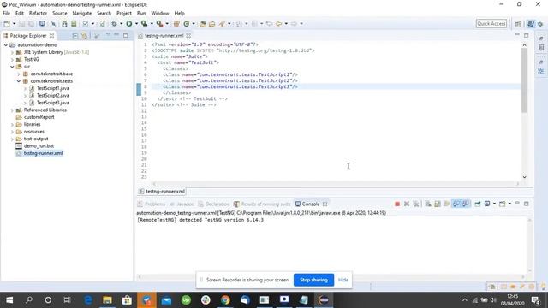
Task: Click the Debug bug toolbar icon
Action: click(x=114, y=24)
